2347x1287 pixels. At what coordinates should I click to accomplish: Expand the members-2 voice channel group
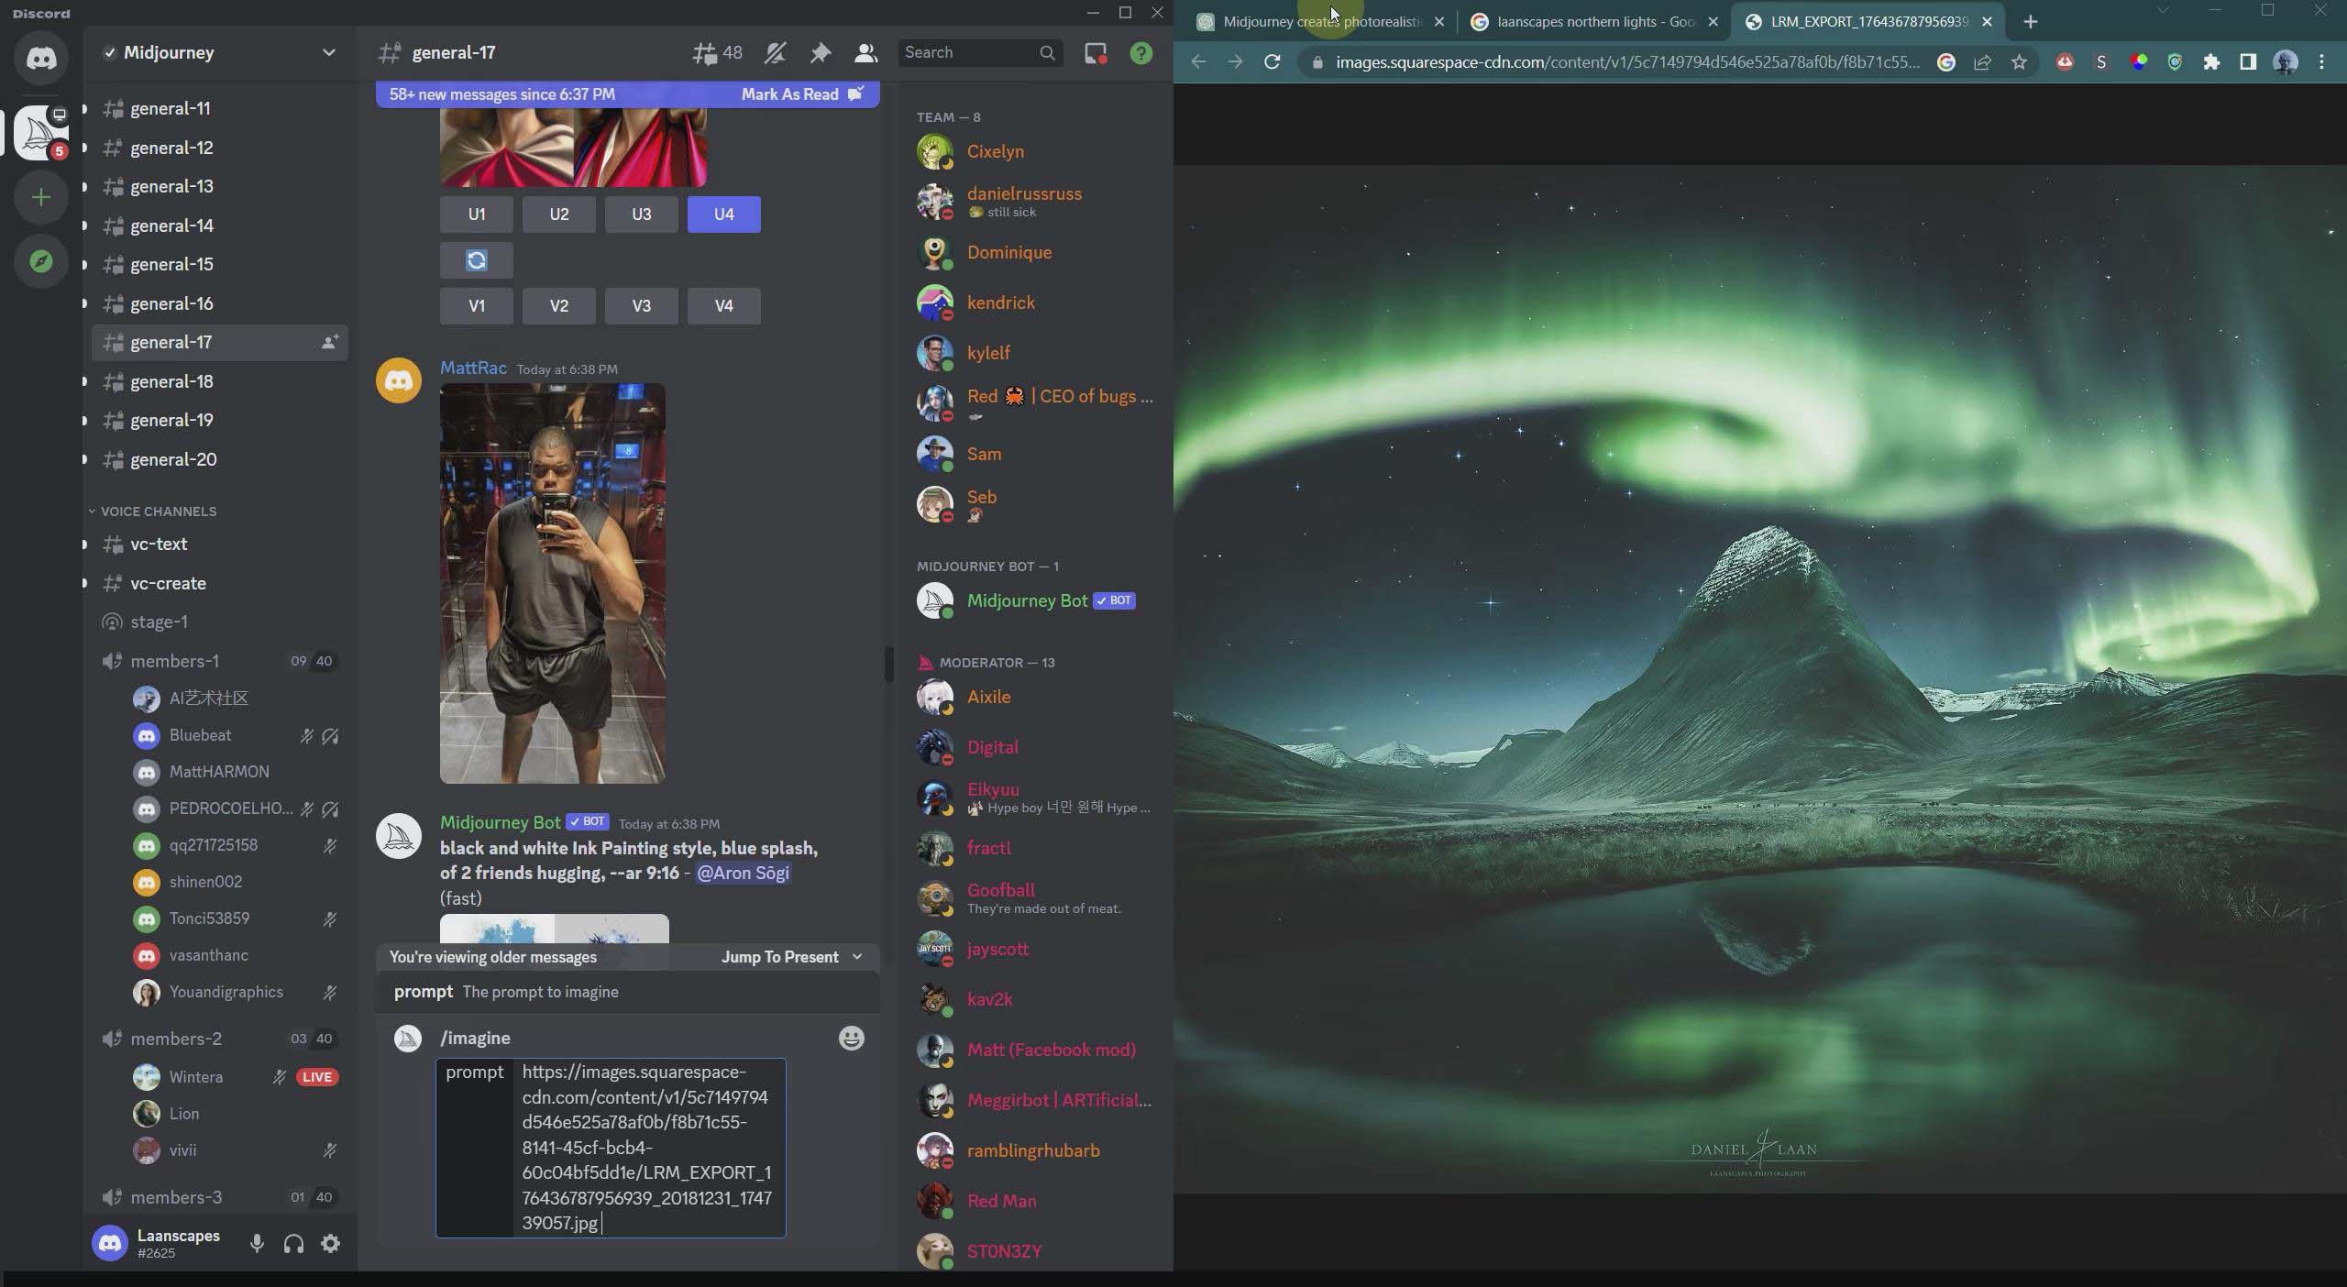point(176,1039)
